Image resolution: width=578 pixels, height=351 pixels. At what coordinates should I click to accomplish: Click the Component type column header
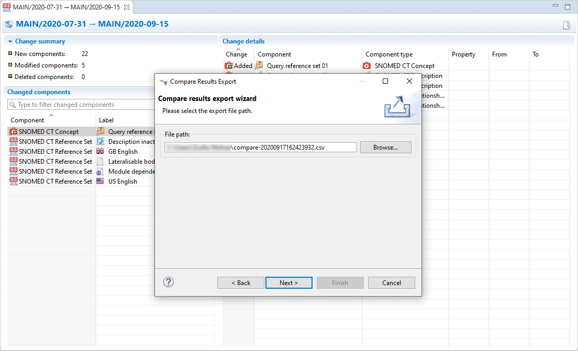pos(389,54)
